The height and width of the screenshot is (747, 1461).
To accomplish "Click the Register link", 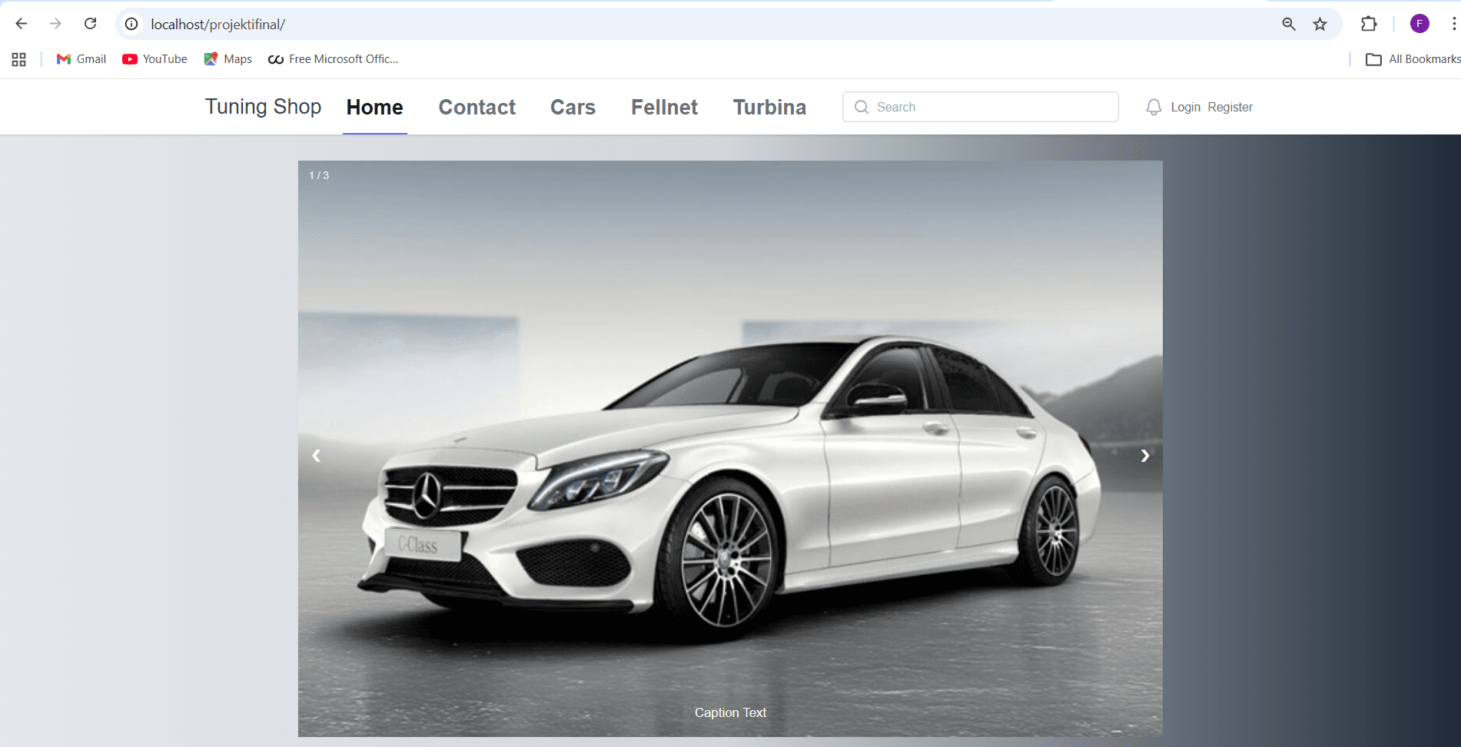I will pyautogui.click(x=1230, y=107).
